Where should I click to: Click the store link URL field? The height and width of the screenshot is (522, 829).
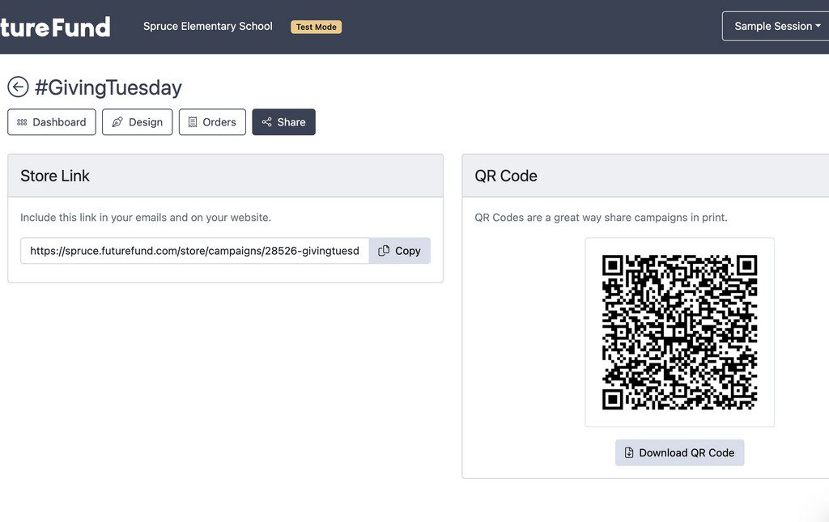point(194,251)
